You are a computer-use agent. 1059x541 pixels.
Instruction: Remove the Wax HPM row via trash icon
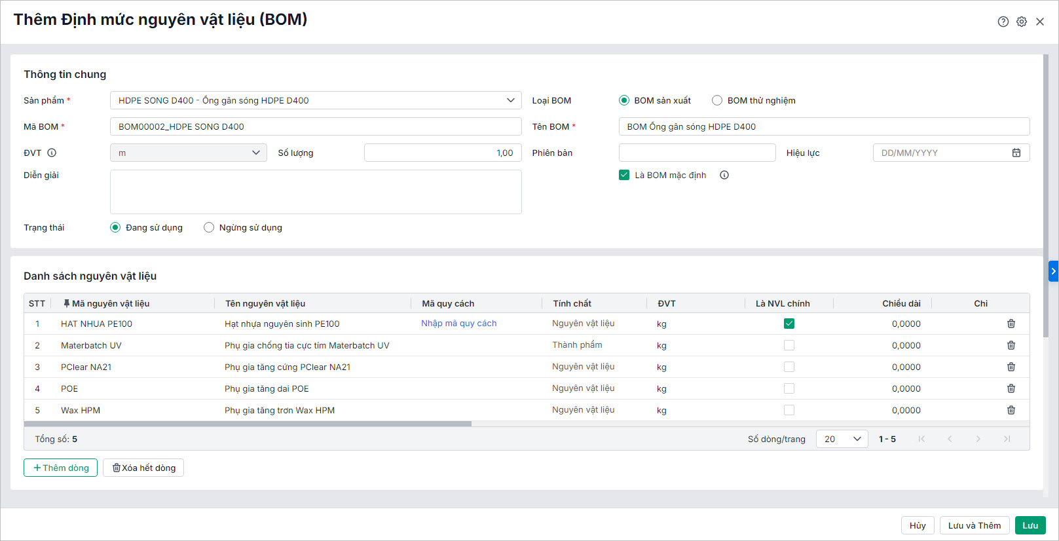coord(1011,410)
